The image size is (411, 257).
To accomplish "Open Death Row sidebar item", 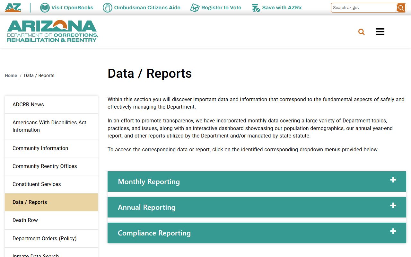I will click(51, 220).
